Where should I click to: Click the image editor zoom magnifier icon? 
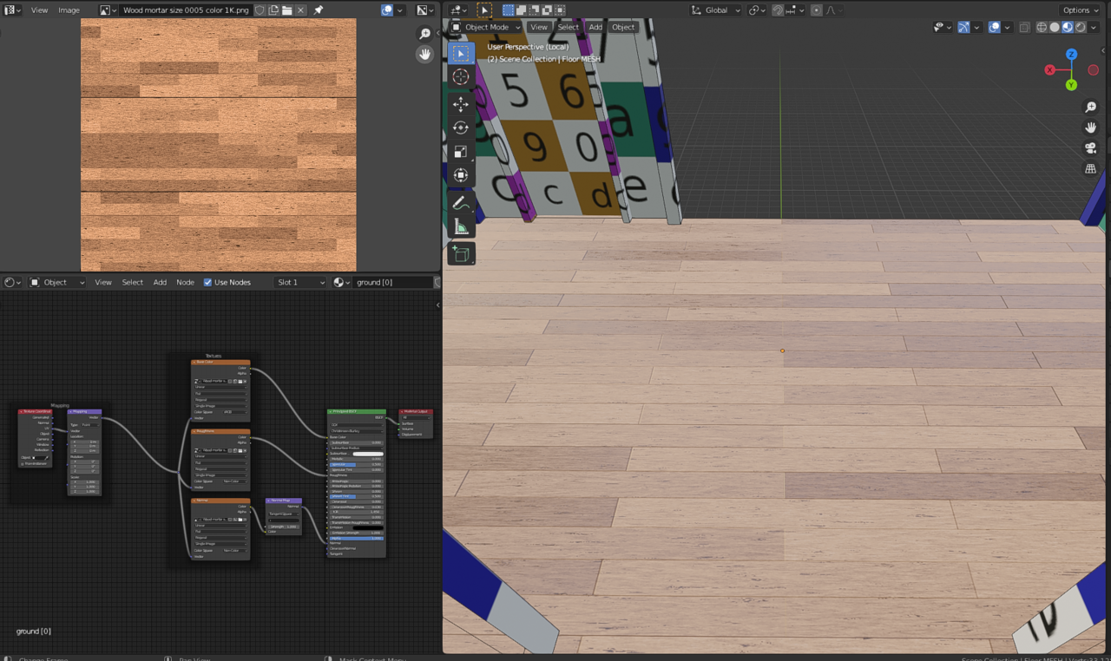pos(425,34)
